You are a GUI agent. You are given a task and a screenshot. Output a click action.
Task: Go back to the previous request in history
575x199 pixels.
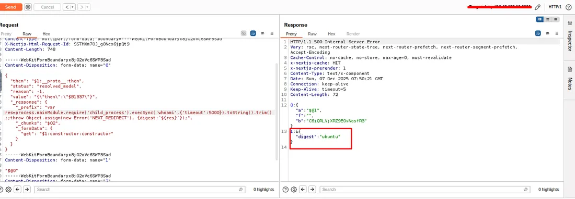coord(67,7)
